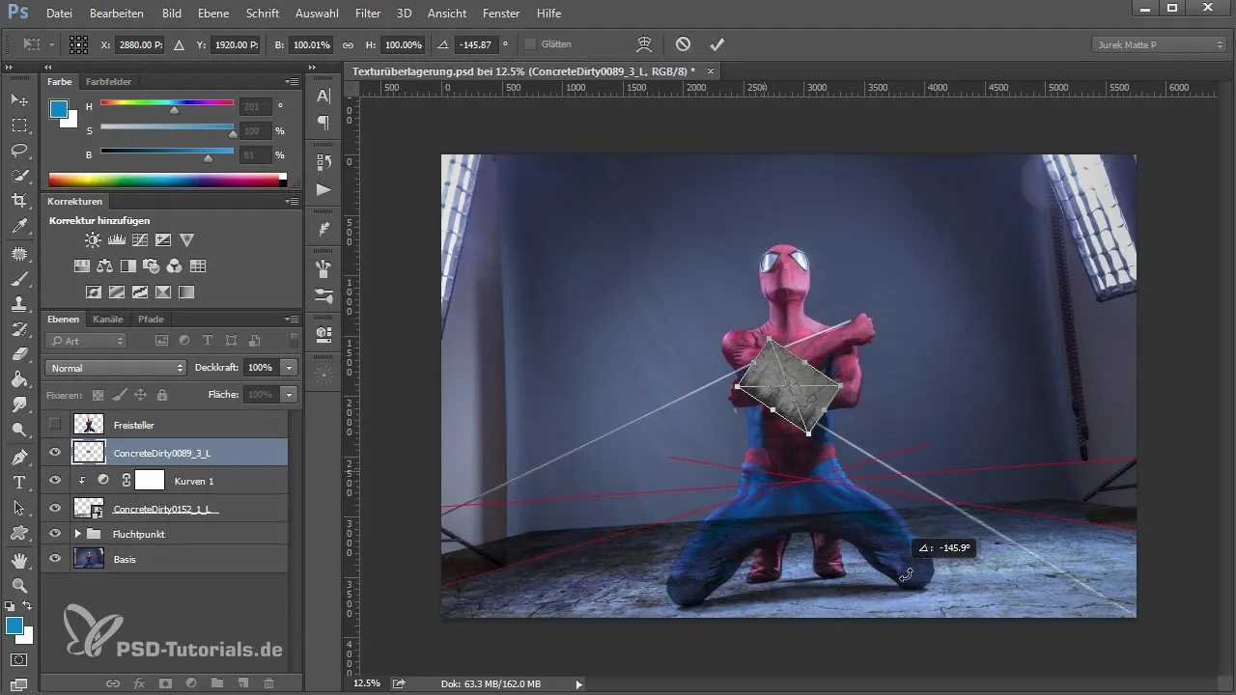Viewport: 1236px width, 695px height.
Task: Select the Paint Bucket tool
Action: 18,379
